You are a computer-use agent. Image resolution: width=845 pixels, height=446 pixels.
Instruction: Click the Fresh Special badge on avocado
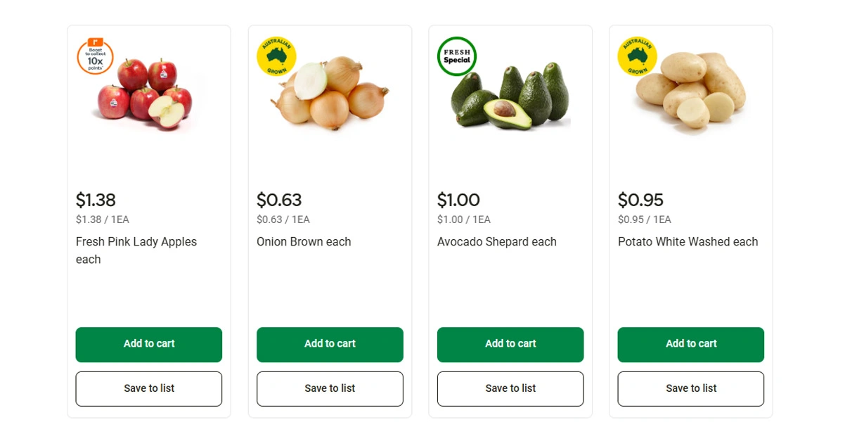point(457,56)
